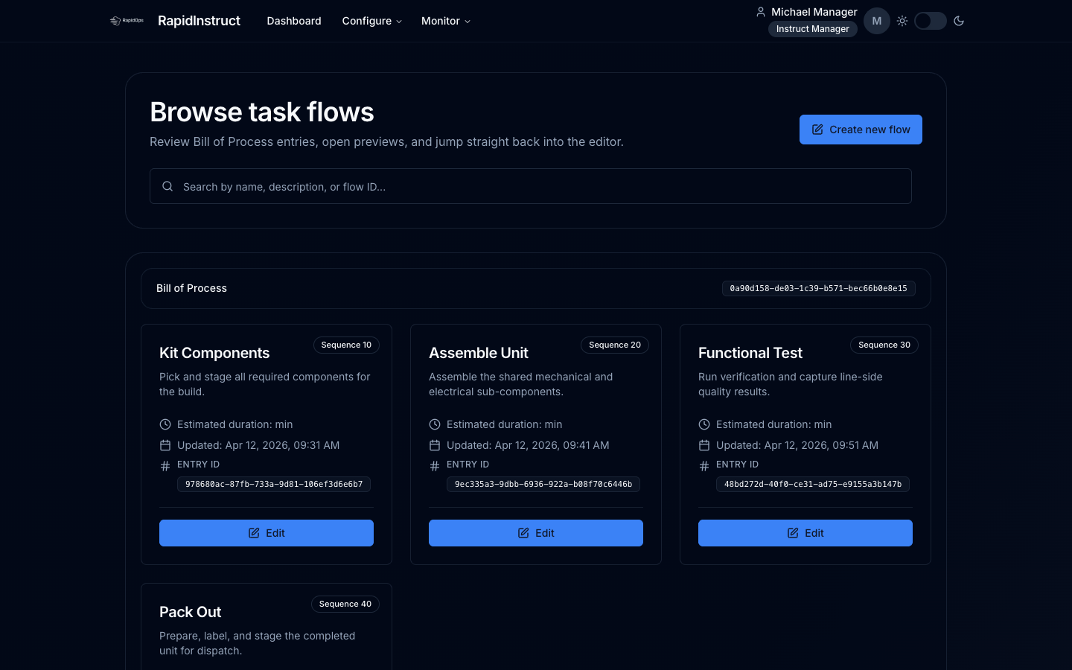The width and height of the screenshot is (1072, 670).
Task: Click the Sequence 10 badge
Action: (x=346, y=345)
